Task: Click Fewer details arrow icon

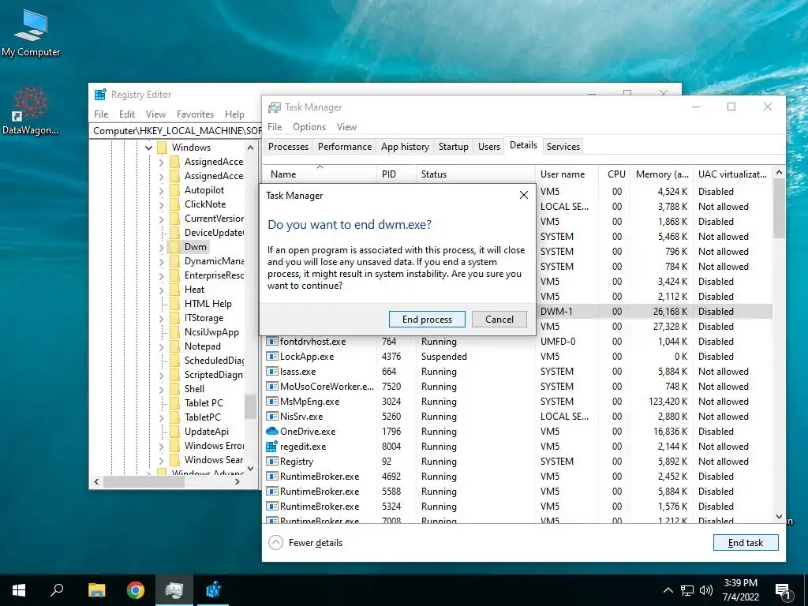Action: pos(275,543)
